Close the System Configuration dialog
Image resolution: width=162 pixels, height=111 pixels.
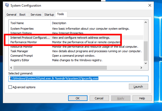click(150, 5)
